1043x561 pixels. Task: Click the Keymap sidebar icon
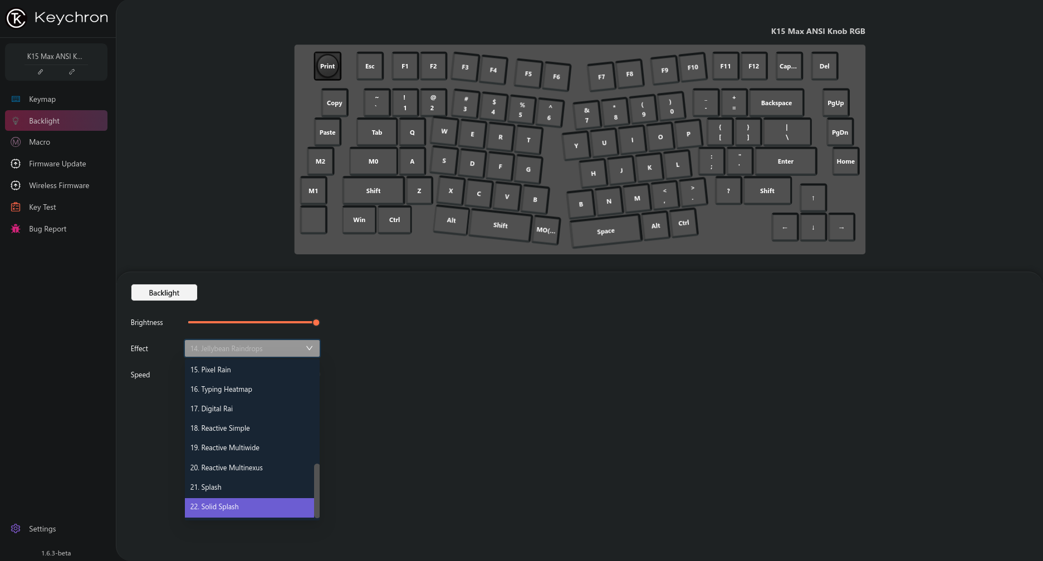pyautogui.click(x=16, y=99)
